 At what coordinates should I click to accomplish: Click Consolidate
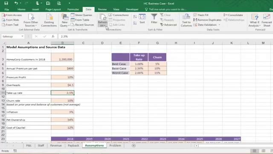point(233,15)
